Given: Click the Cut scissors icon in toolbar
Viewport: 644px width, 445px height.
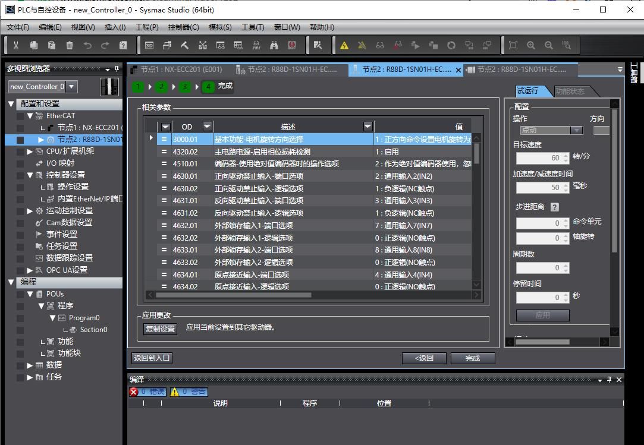Looking at the screenshot, I should click(x=16, y=45).
